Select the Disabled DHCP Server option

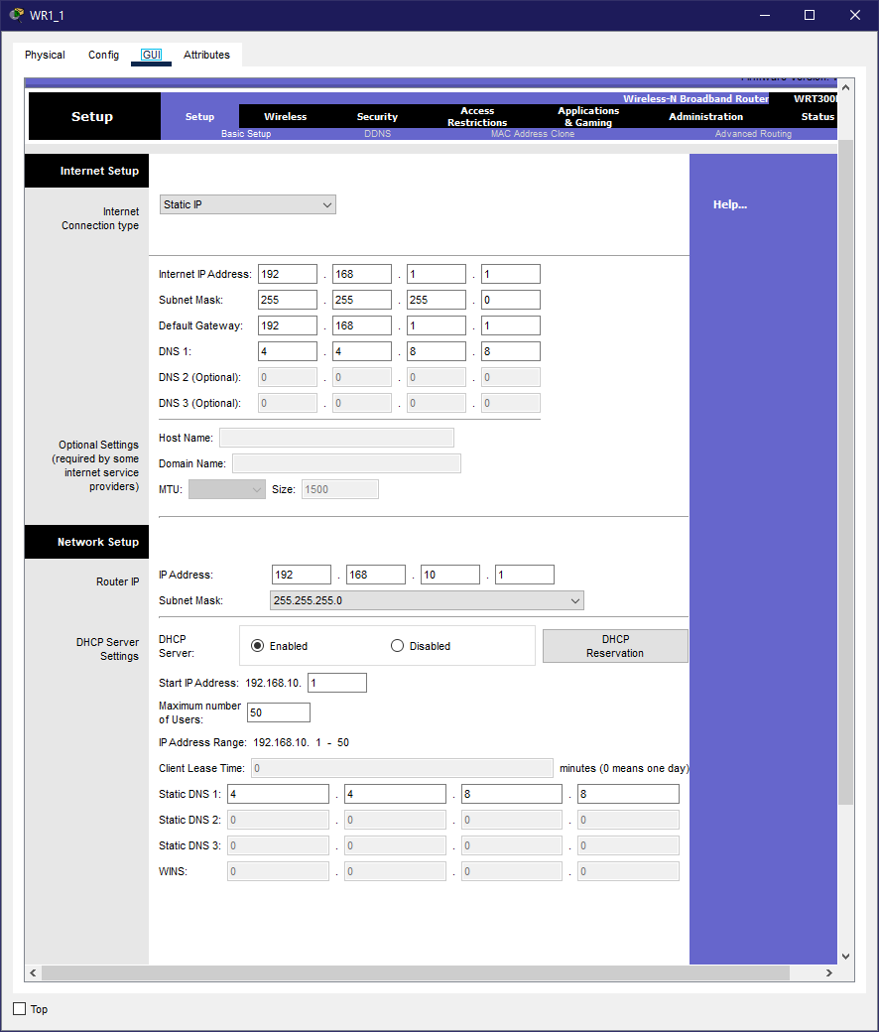[x=398, y=646]
